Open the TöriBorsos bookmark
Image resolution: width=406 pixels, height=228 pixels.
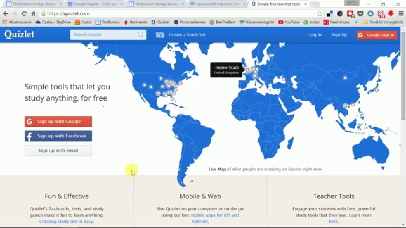108,22
